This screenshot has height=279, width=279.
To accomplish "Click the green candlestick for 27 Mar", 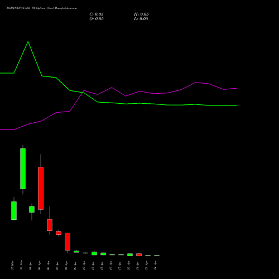I will point(14,210).
